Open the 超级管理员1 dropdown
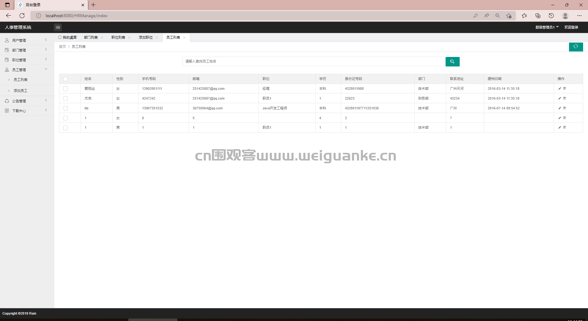This screenshot has width=588, height=321. click(x=547, y=27)
